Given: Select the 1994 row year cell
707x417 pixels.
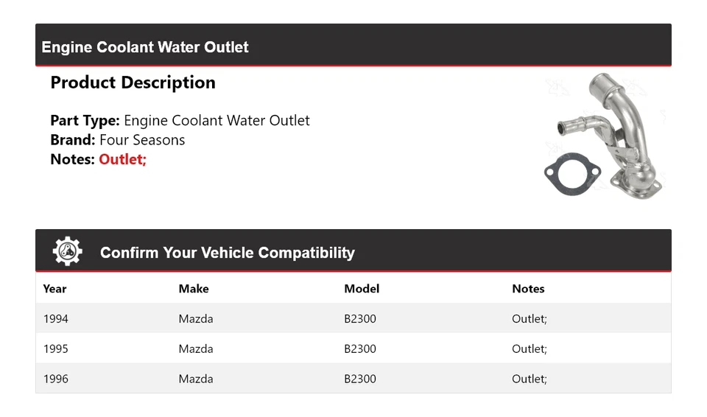Looking at the screenshot, I should tap(56, 319).
